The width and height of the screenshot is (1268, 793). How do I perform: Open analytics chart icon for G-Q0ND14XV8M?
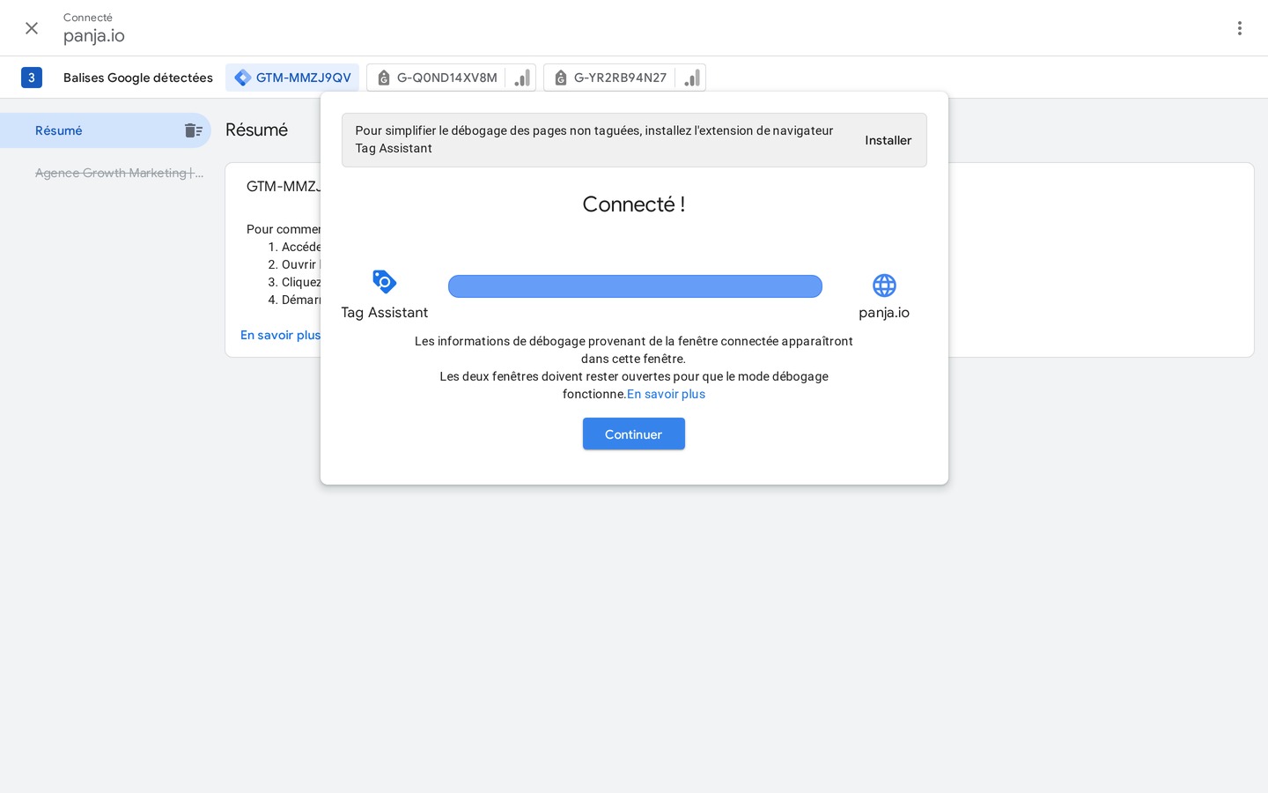(522, 78)
